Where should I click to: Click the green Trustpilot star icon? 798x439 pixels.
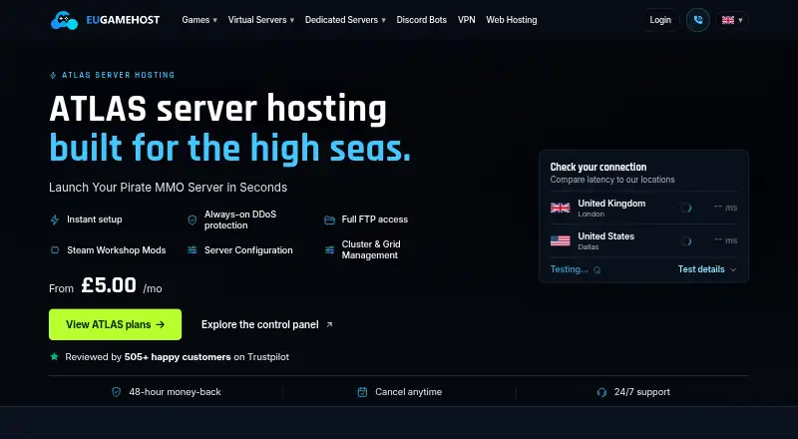pyautogui.click(x=54, y=356)
